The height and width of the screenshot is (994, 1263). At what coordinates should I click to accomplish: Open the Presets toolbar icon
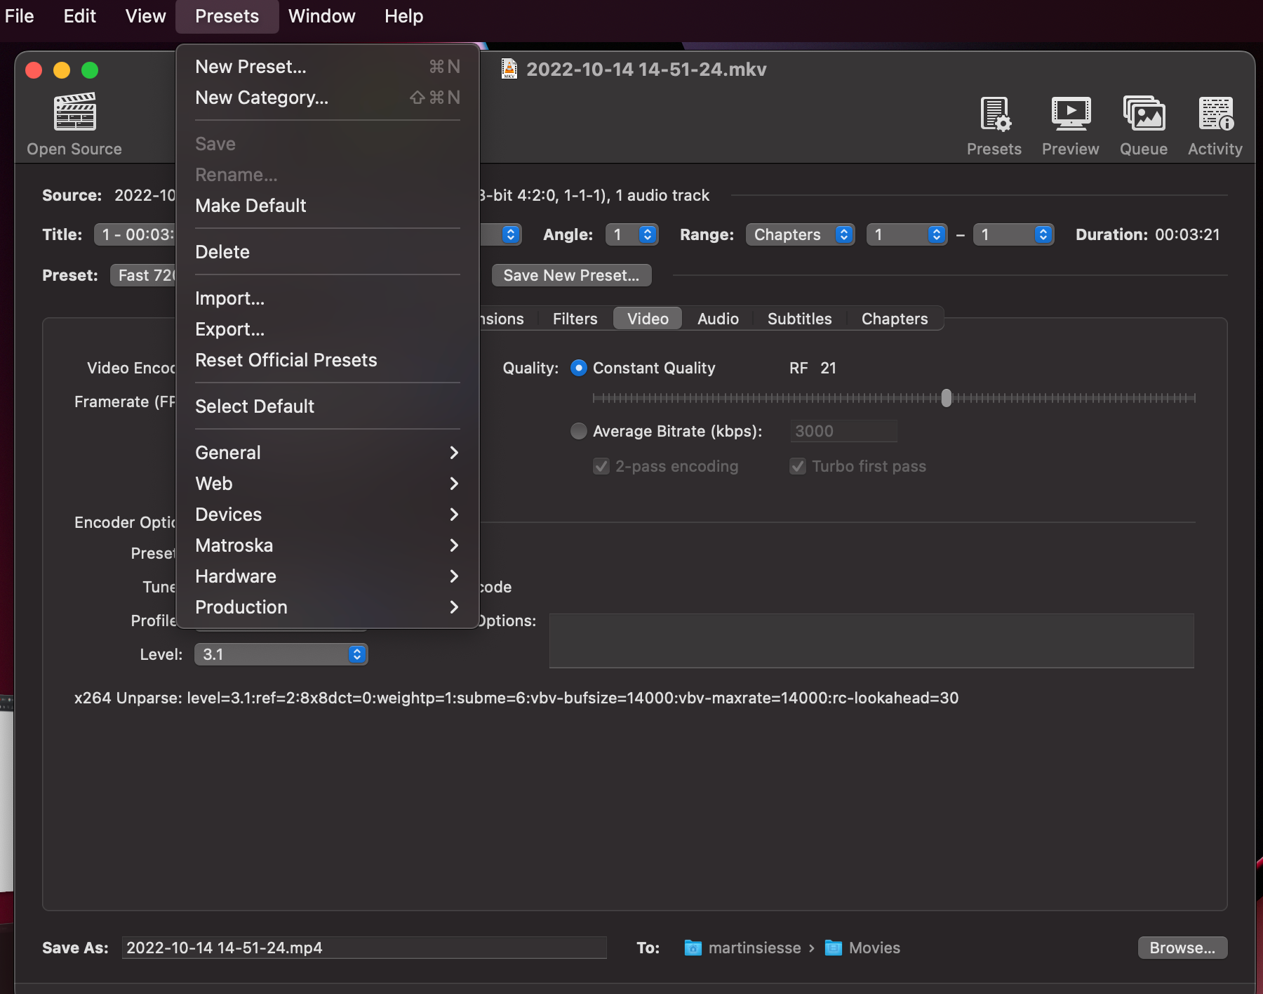click(x=994, y=114)
